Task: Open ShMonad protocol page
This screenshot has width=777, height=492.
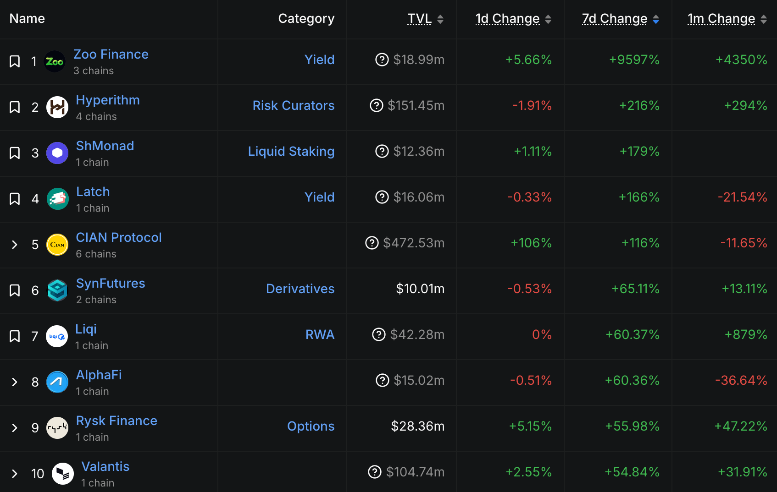Action: tap(105, 146)
